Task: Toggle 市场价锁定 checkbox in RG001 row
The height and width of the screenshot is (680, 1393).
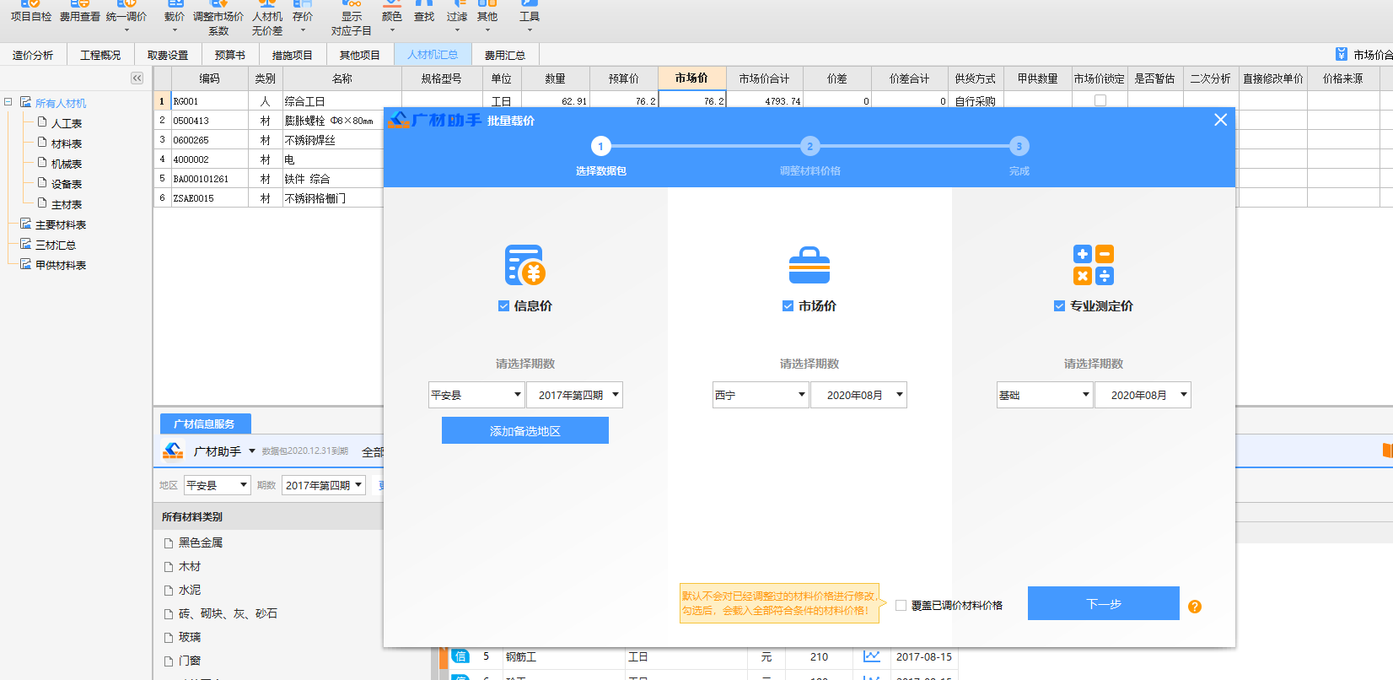Action: 1100,100
